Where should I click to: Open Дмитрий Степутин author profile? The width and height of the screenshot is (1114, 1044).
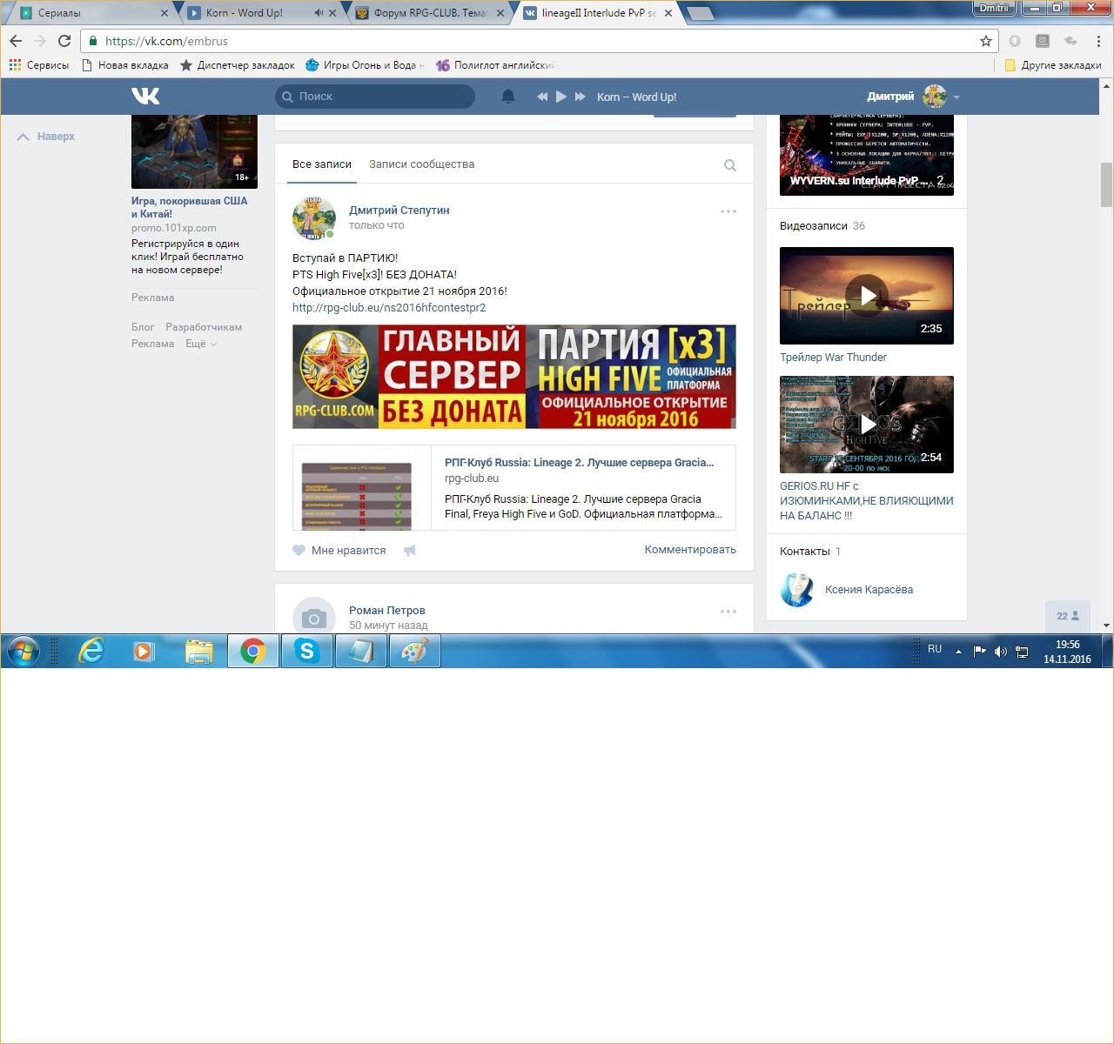(x=399, y=211)
